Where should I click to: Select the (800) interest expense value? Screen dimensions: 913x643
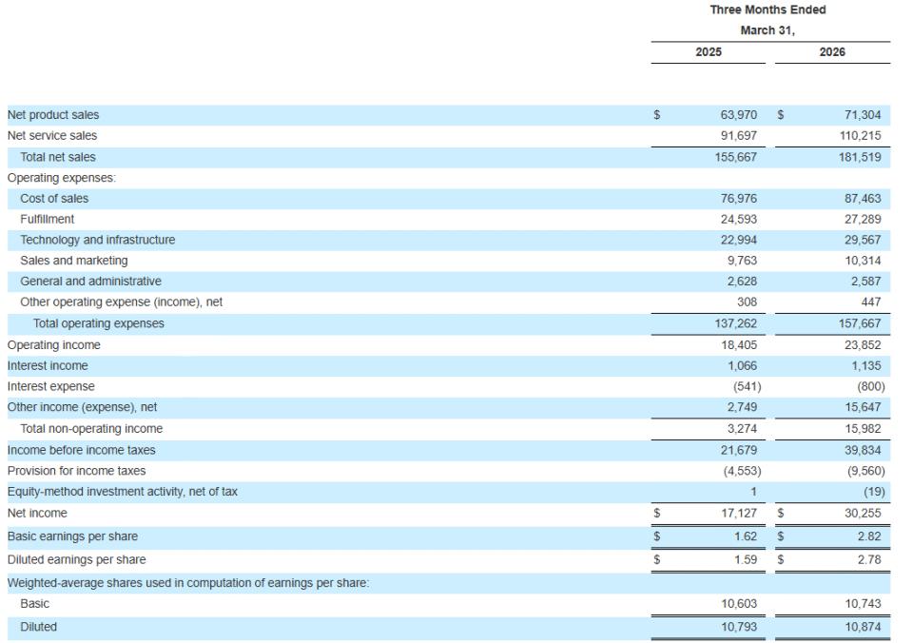(871, 386)
